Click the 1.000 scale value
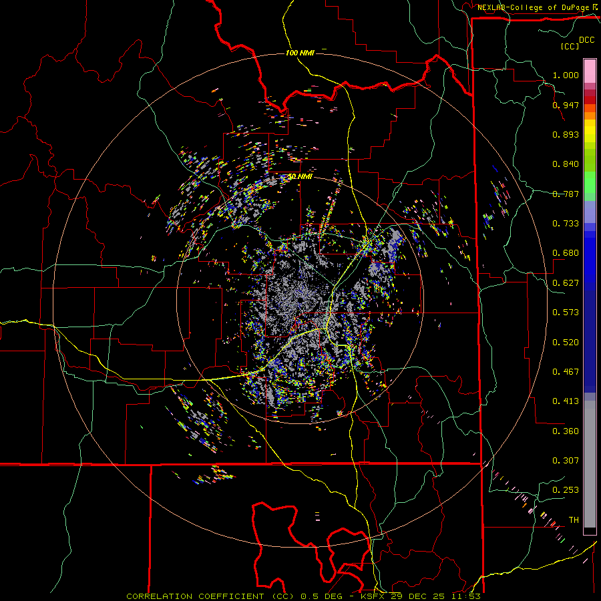The height and width of the screenshot is (601, 601). pos(566,75)
